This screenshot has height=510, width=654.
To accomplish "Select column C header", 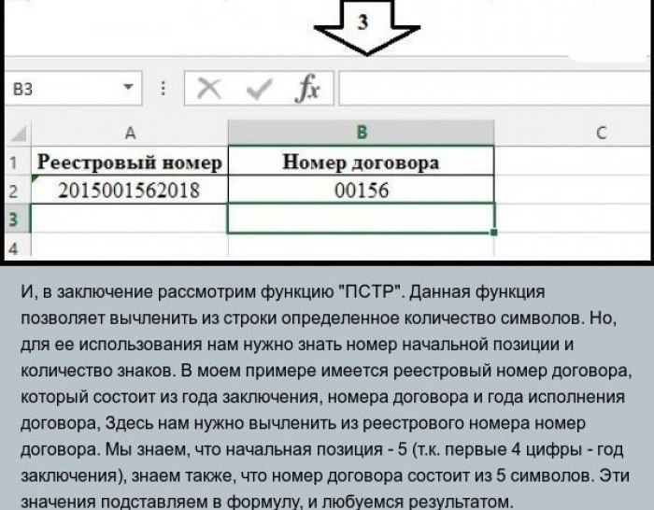I will pos(574,133).
